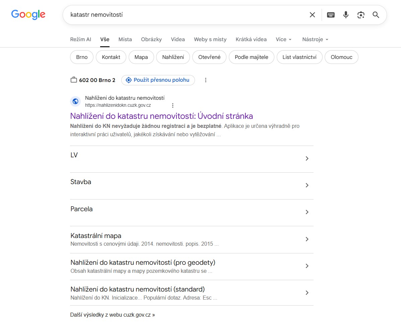Image resolution: width=401 pixels, height=322 pixels.
Task: Open the Parcela sitelink
Action: click(x=192, y=213)
